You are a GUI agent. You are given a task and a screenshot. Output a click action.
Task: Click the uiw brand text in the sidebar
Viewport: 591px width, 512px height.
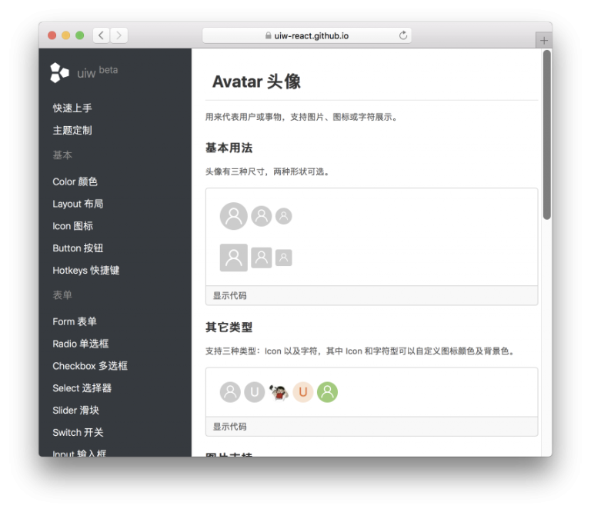[x=86, y=73]
